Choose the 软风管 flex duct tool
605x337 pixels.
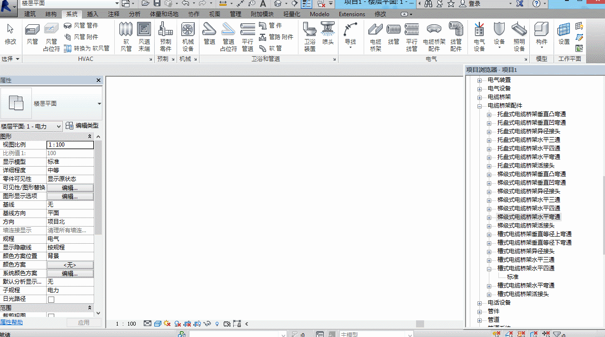(x=126, y=37)
